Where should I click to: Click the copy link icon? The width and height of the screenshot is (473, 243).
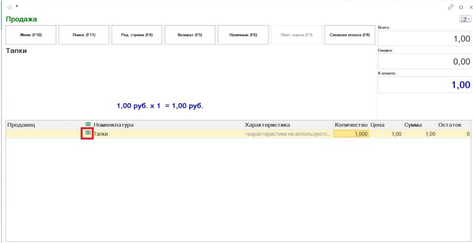451,7
